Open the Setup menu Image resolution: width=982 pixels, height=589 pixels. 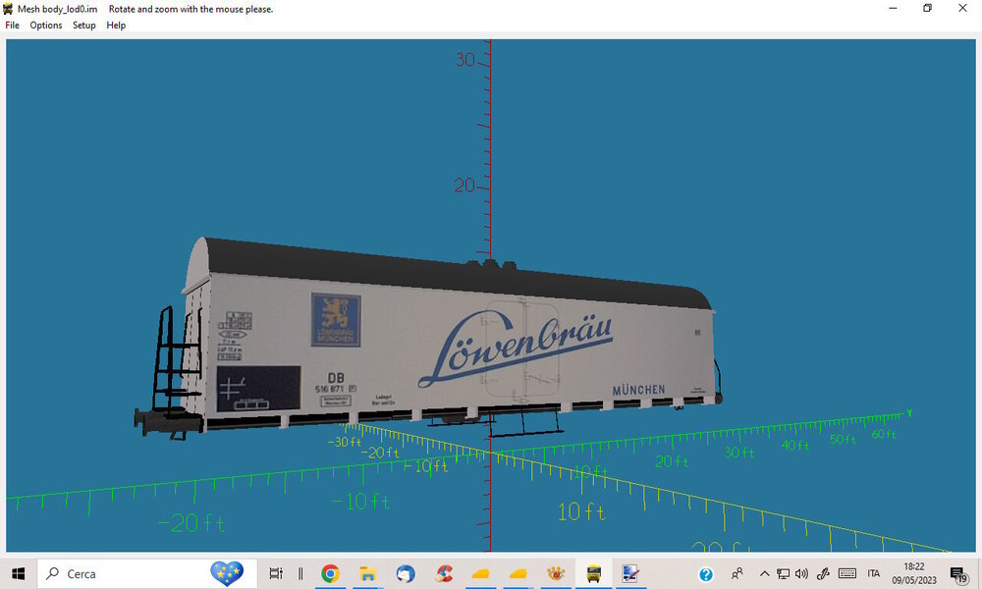tap(83, 26)
